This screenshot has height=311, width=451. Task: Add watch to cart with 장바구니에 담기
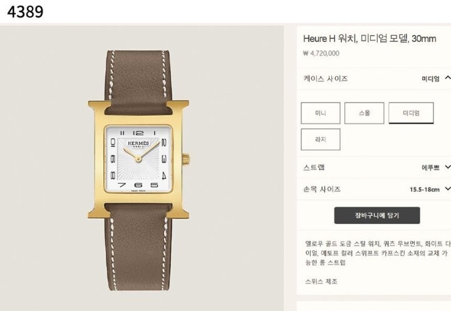click(377, 215)
